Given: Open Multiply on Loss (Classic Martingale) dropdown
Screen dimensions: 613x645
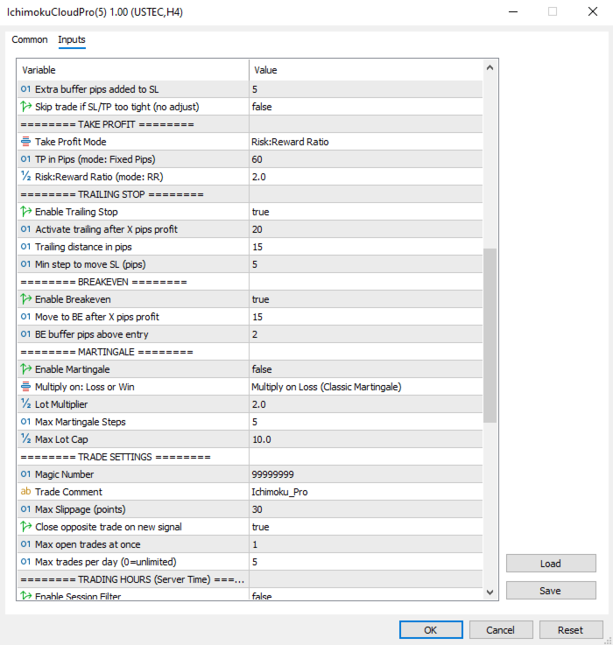Looking at the screenshot, I should pyautogui.click(x=365, y=387).
